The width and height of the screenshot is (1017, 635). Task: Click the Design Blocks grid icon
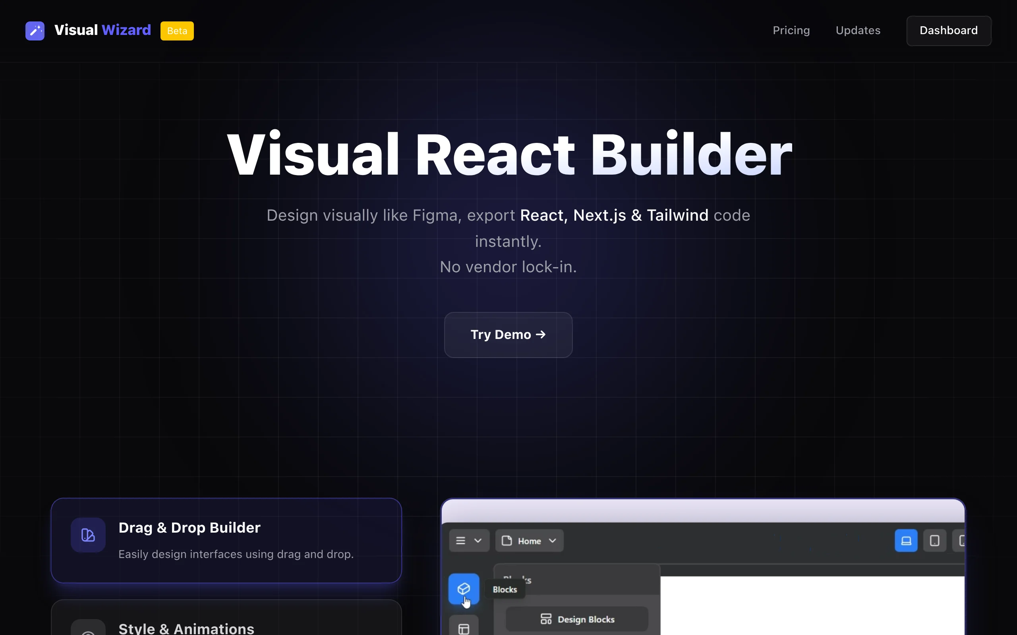546,619
